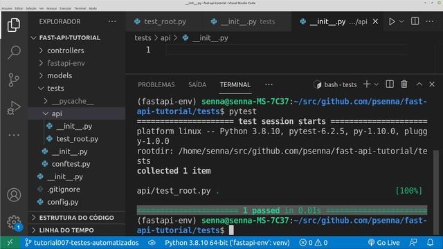Image resolution: width=443 pixels, height=249 pixels.
Task: Click tutorial007-testes-automatizados git branch
Action: 82,243
